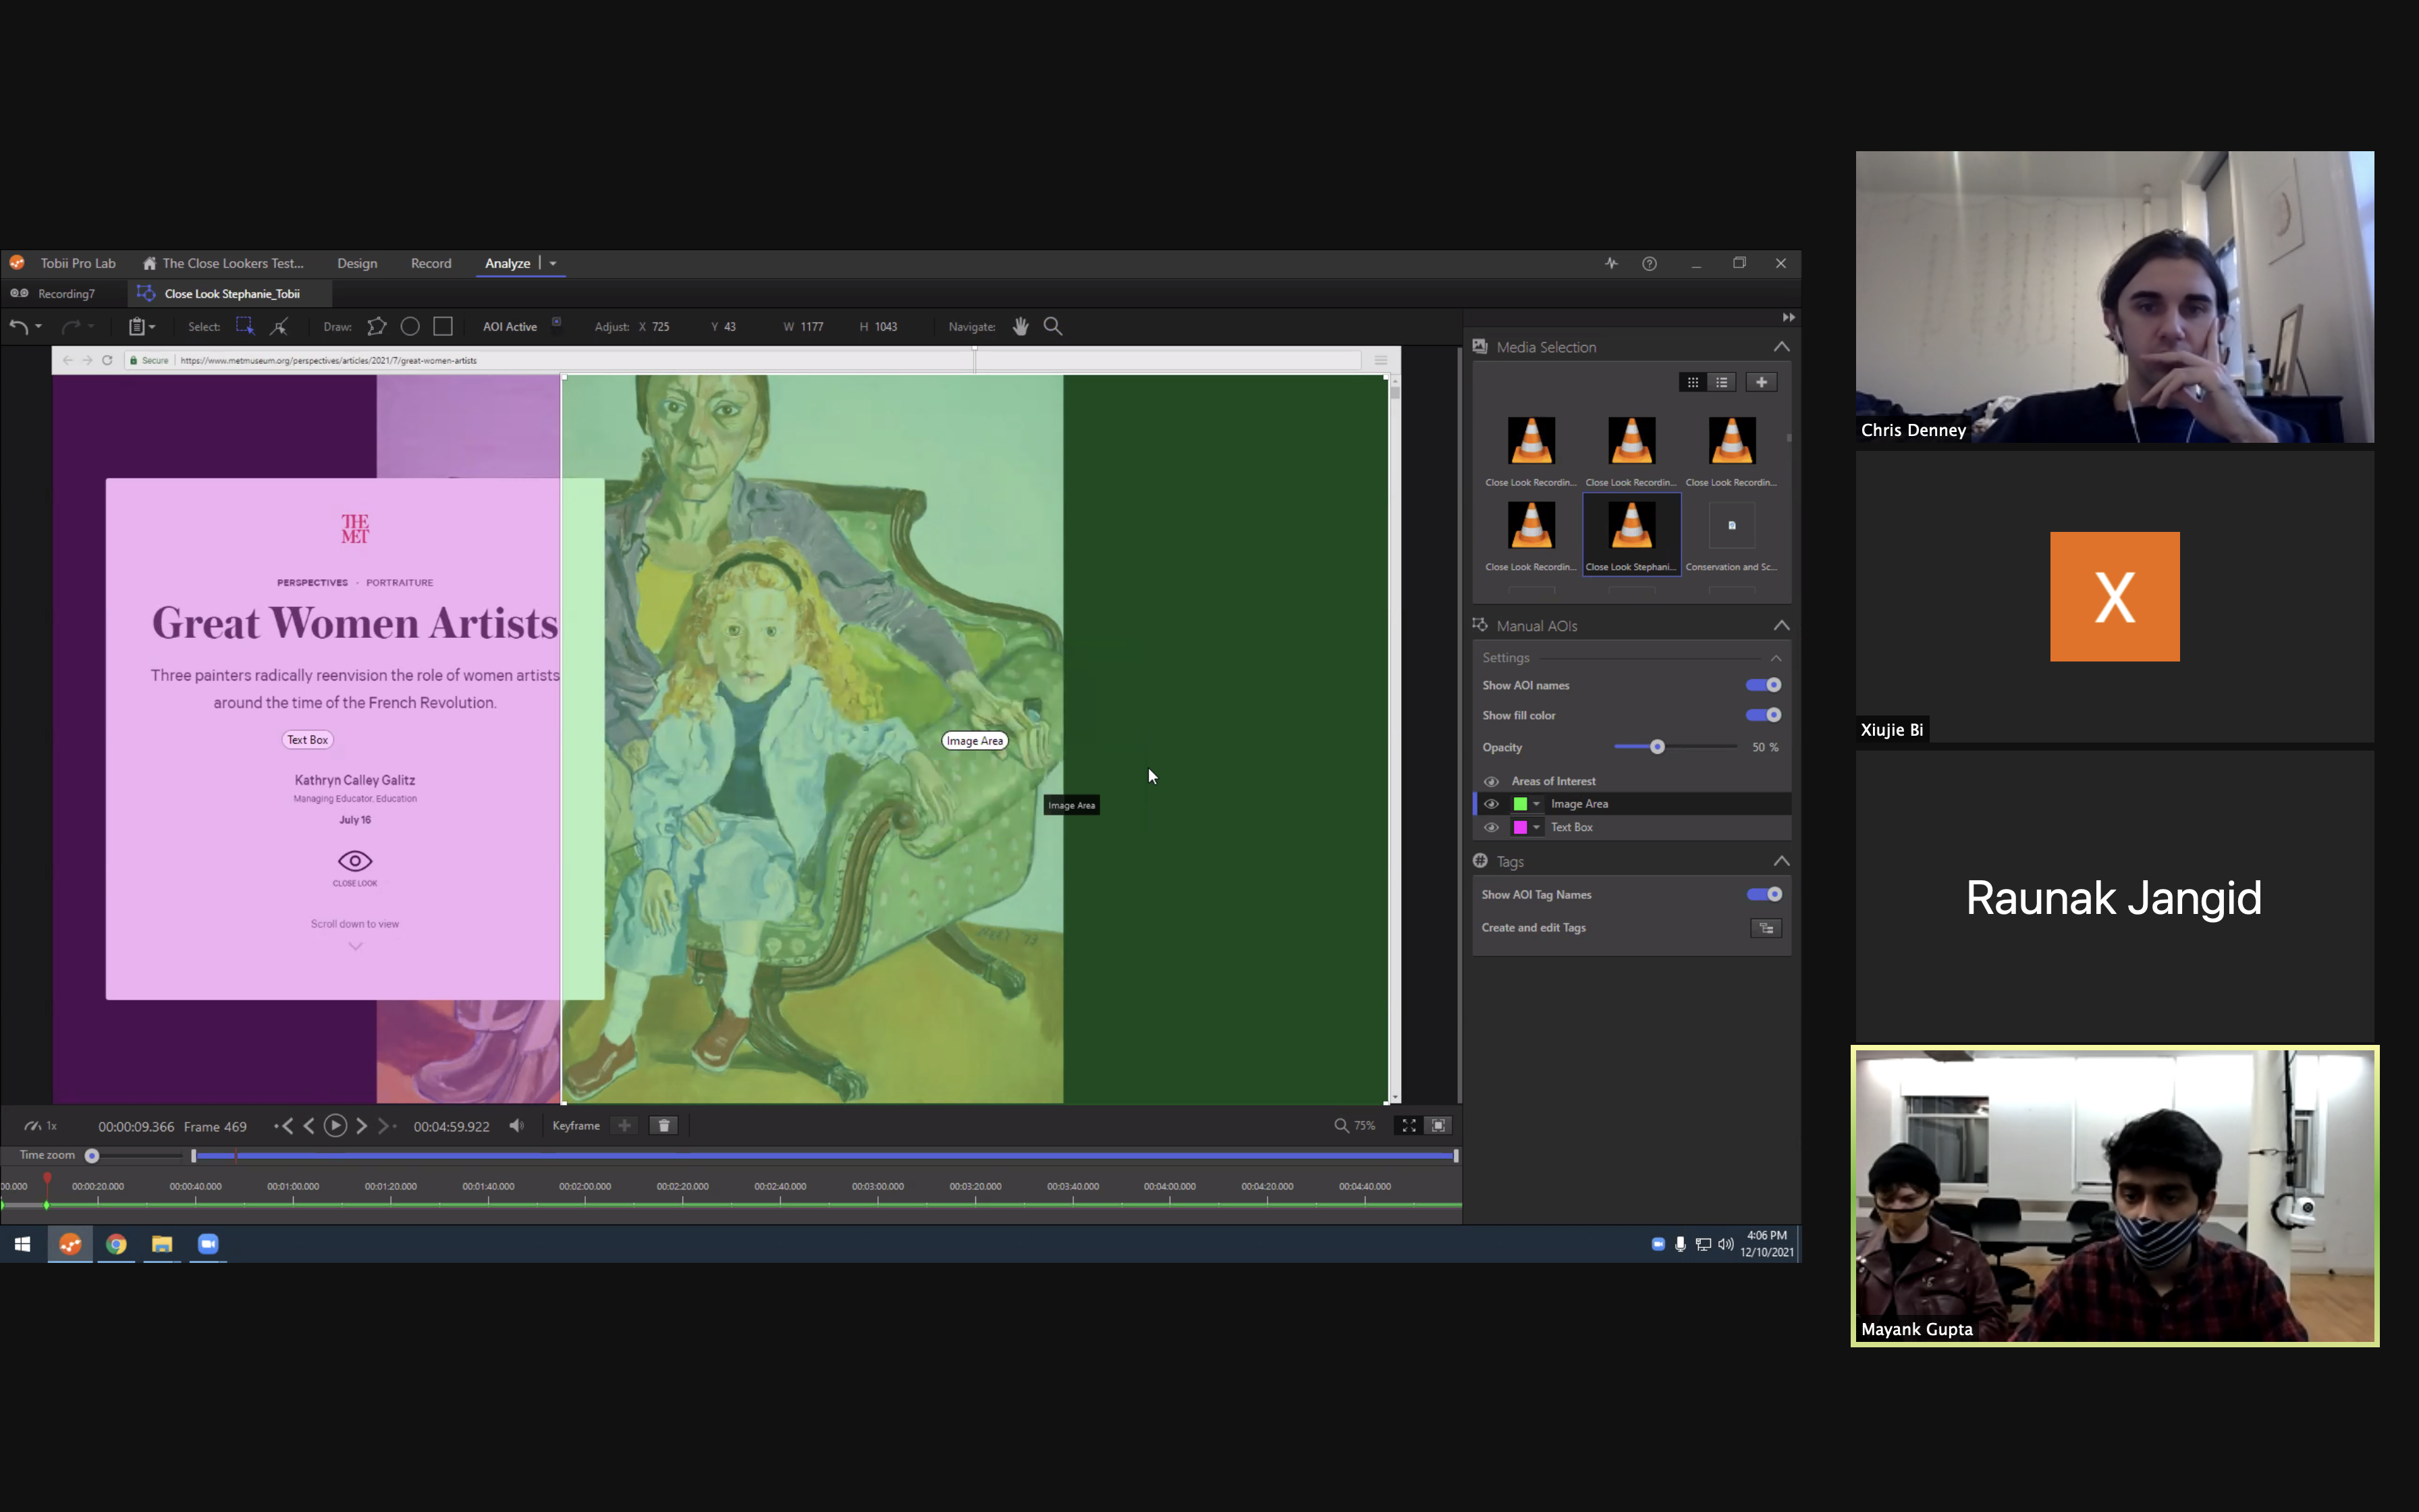The width and height of the screenshot is (2419, 1512).
Task: Switch to the Analyze tab
Action: (x=507, y=263)
